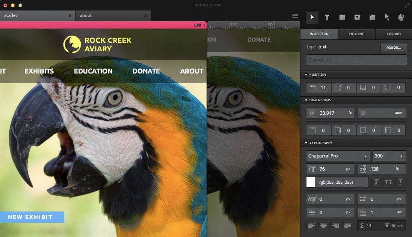The image size is (412, 237).
Task: Select the arrow Selection tool
Action: coord(312,17)
